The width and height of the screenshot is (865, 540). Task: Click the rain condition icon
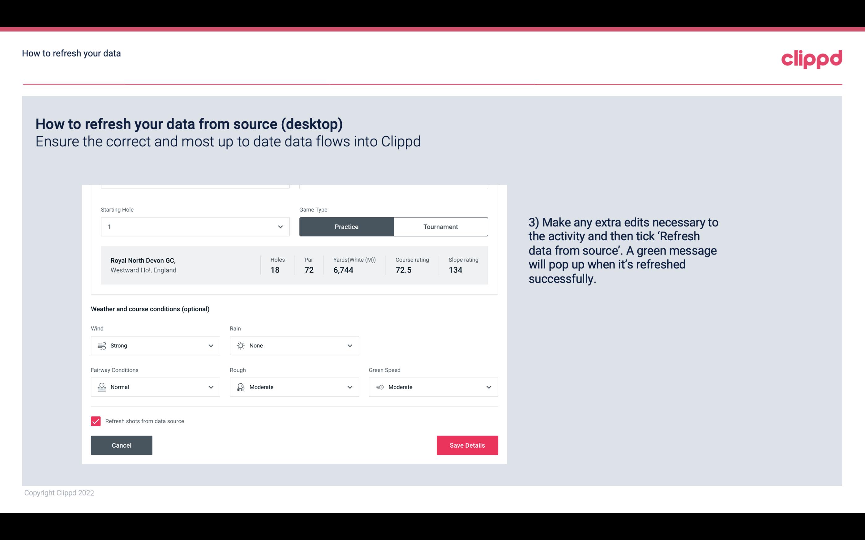click(x=240, y=345)
